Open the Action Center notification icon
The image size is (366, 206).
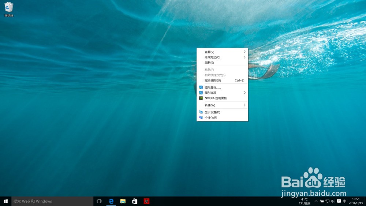click(x=339, y=201)
